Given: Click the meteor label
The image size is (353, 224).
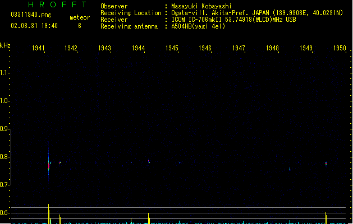Looking at the screenshot, I should point(80,17).
